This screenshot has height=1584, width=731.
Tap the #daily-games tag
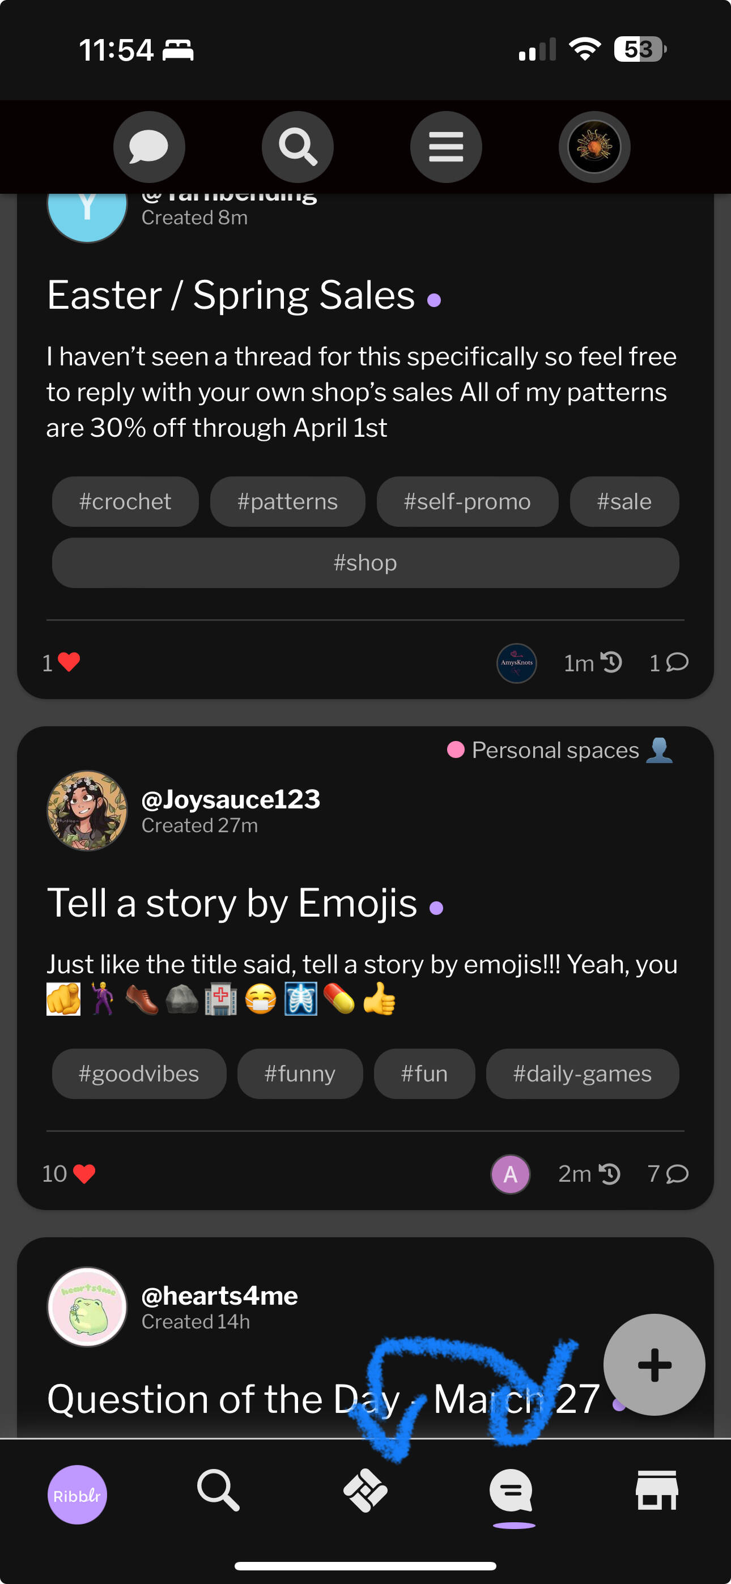coord(582,1074)
